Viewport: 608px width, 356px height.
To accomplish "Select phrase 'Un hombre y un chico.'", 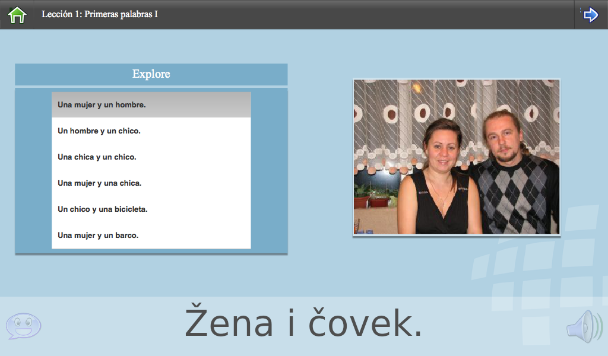I will [x=151, y=131].
